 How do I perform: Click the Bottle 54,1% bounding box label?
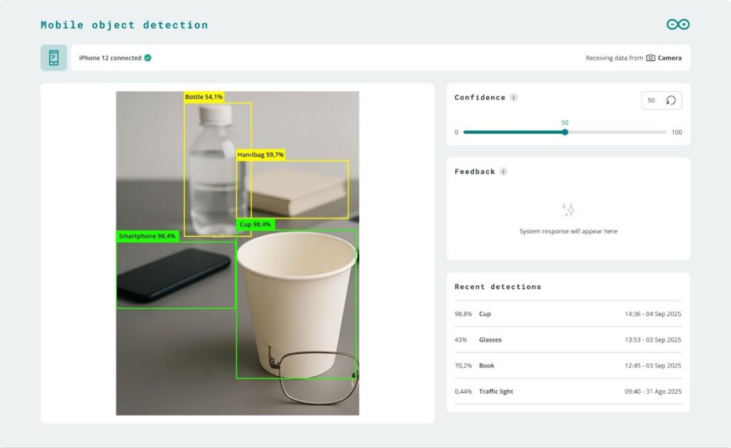[204, 97]
